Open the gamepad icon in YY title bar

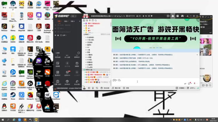[182, 16]
